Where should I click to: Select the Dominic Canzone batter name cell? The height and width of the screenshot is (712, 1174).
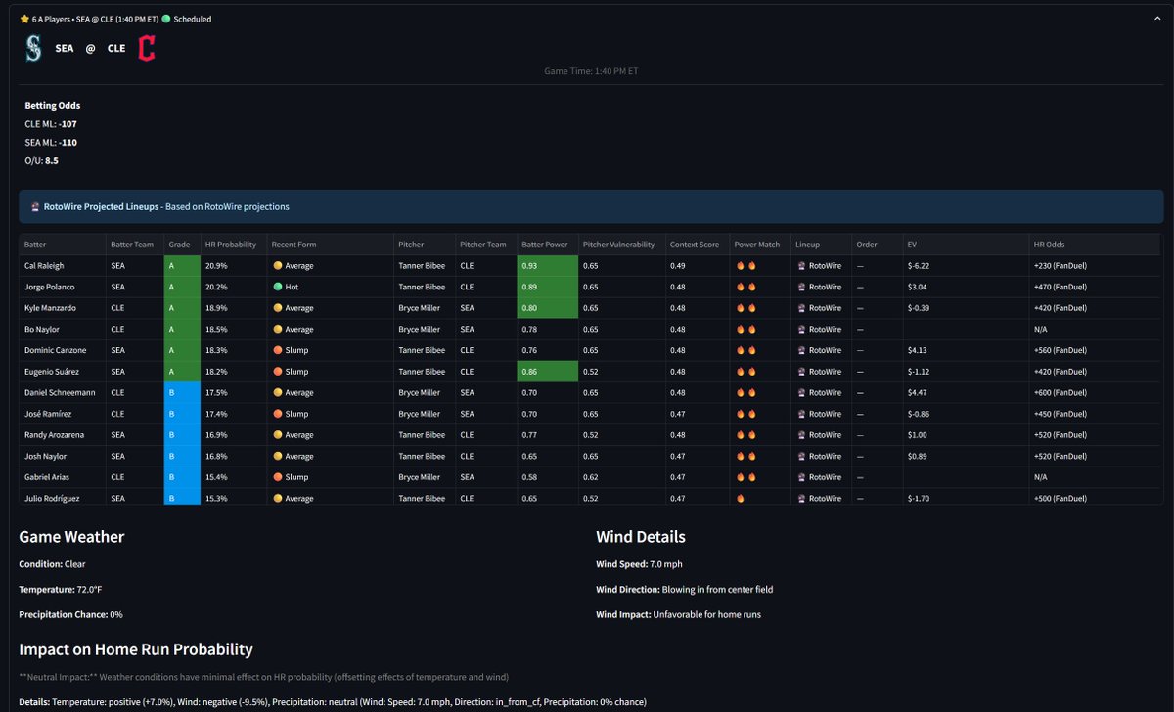point(63,350)
